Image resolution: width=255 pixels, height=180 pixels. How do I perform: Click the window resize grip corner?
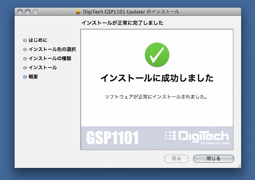coord(239,166)
